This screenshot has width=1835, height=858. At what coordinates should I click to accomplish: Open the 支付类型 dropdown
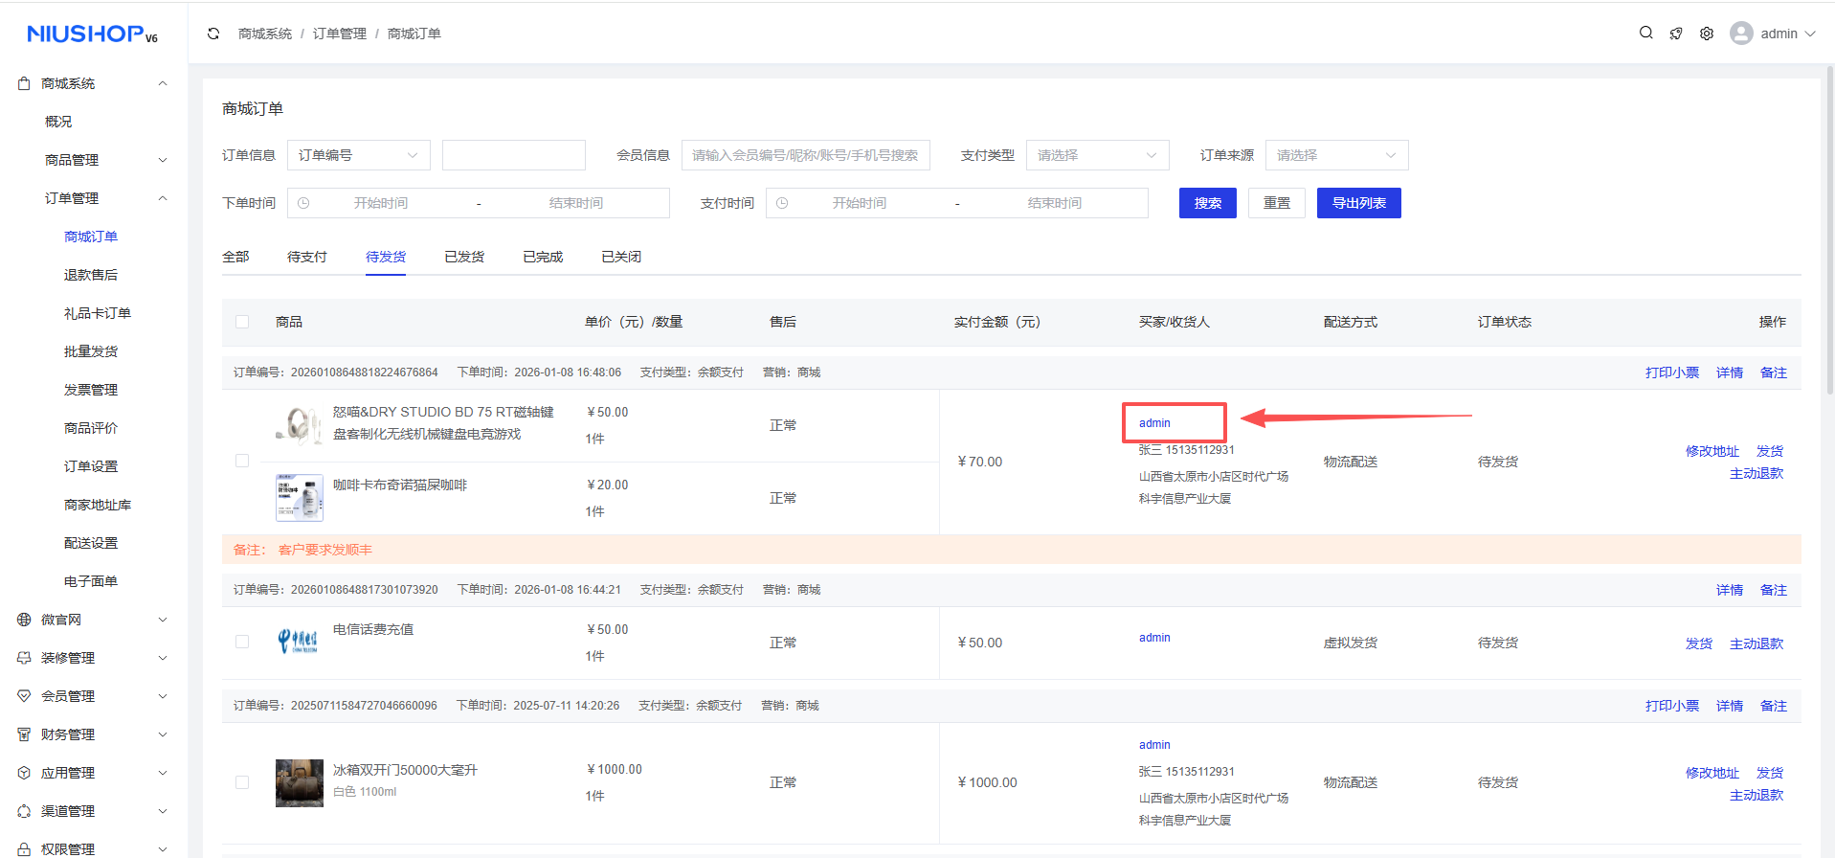[1097, 155]
